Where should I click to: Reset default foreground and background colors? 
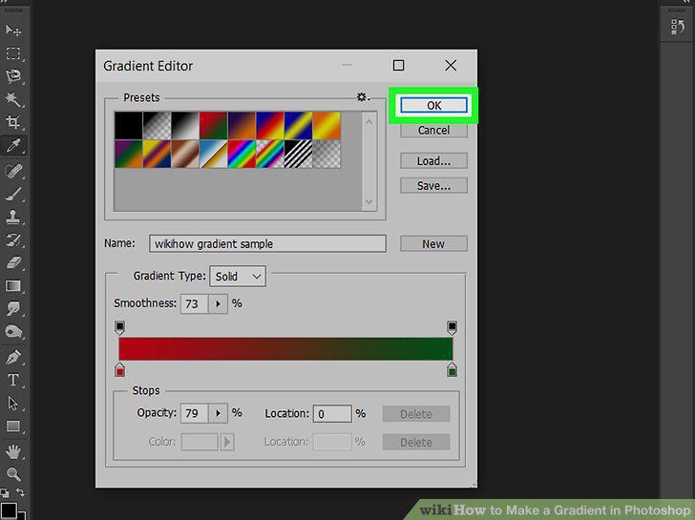pos(5,492)
